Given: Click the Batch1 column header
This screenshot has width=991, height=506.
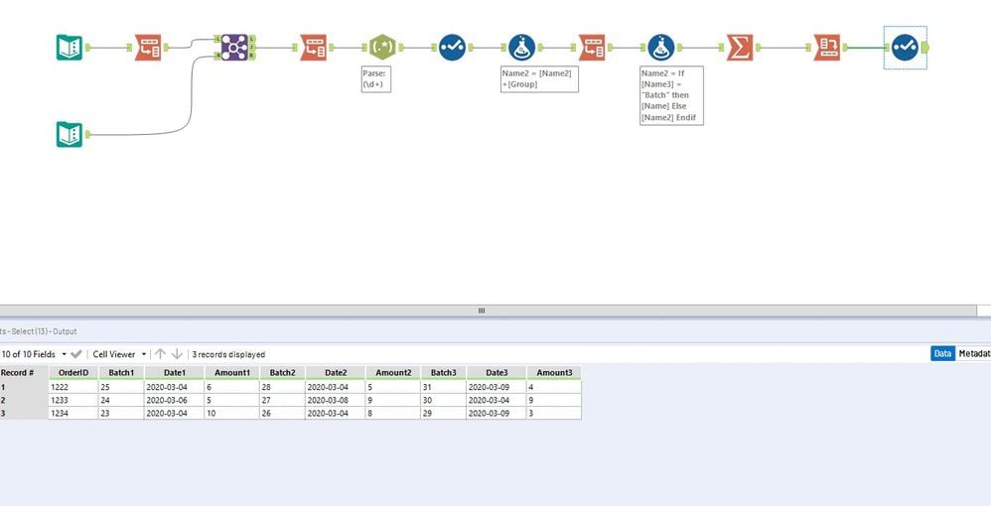Looking at the screenshot, I should pos(121,373).
